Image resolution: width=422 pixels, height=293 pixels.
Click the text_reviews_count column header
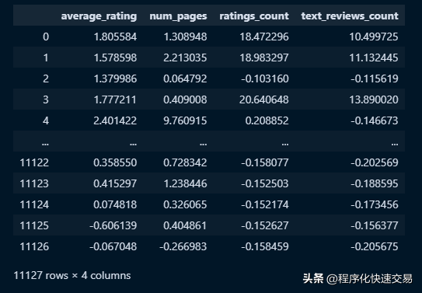[350, 16]
